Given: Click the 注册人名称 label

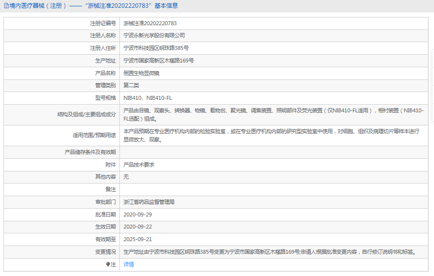Looking at the screenshot, I should (x=103, y=36).
